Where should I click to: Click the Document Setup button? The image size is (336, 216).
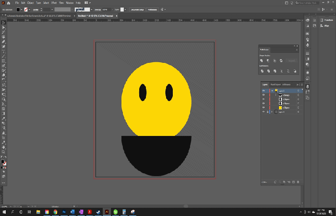tap(137, 10)
